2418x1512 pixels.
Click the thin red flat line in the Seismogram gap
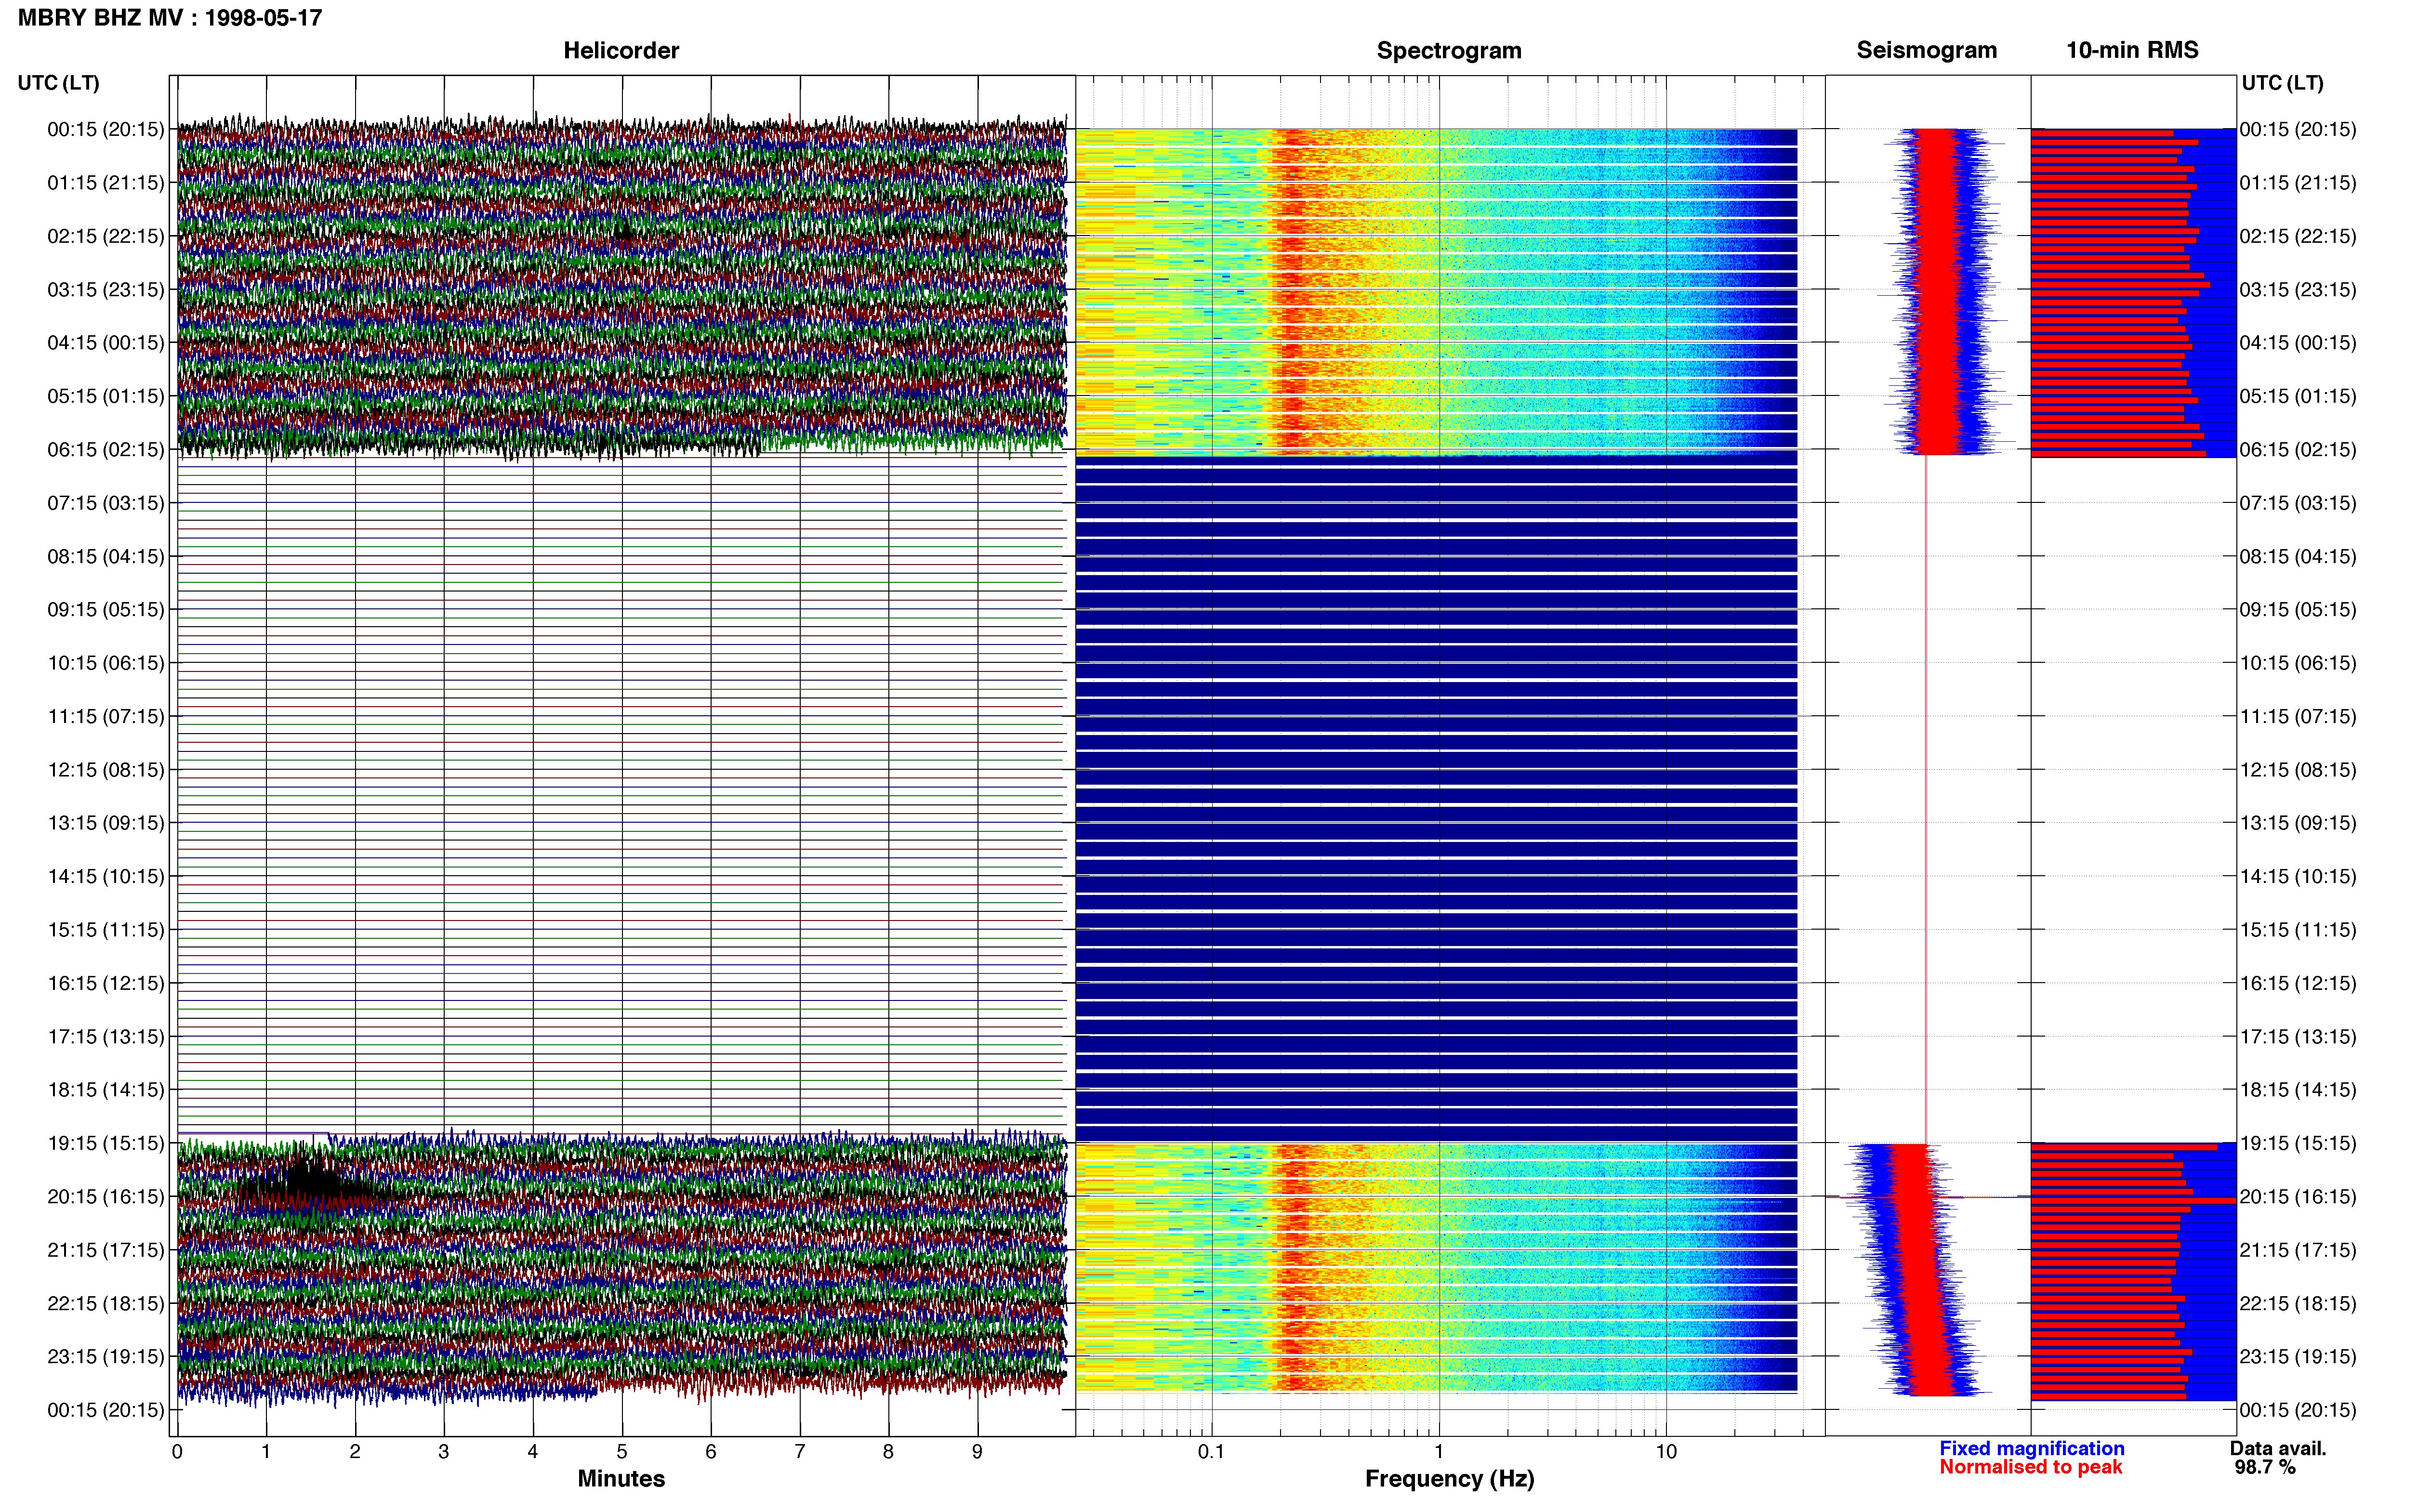1926,800
